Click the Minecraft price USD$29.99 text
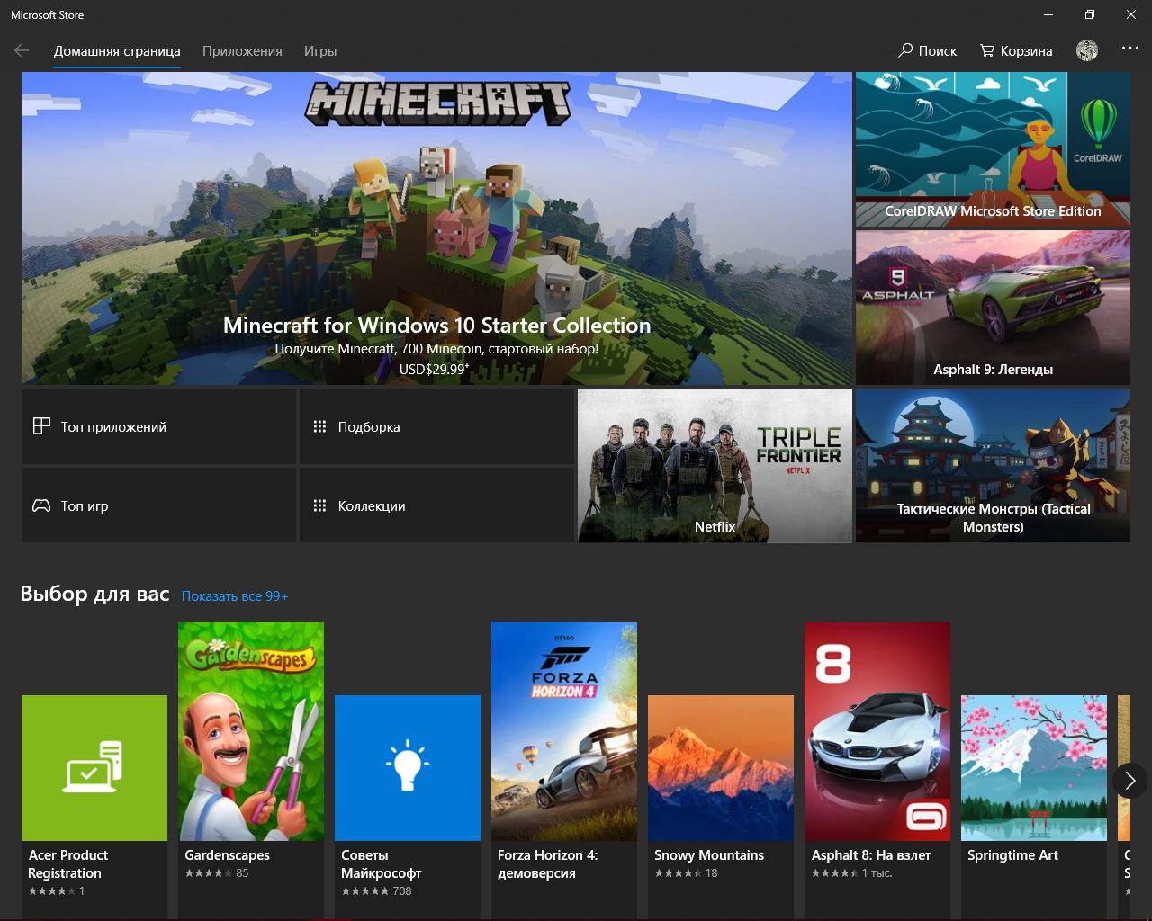Viewport: 1152px width, 921px height. click(435, 369)
